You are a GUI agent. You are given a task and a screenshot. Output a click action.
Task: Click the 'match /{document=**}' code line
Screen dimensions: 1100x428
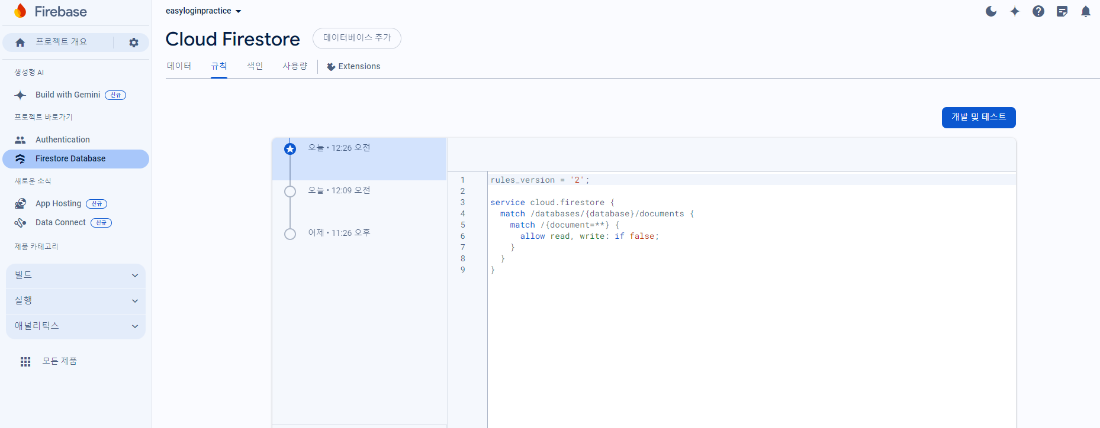565,225
